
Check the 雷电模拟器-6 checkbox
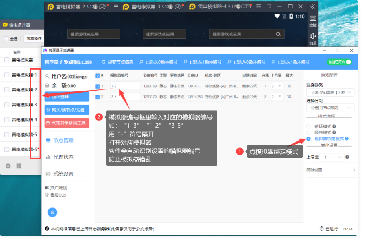click(x=7, y=149)
